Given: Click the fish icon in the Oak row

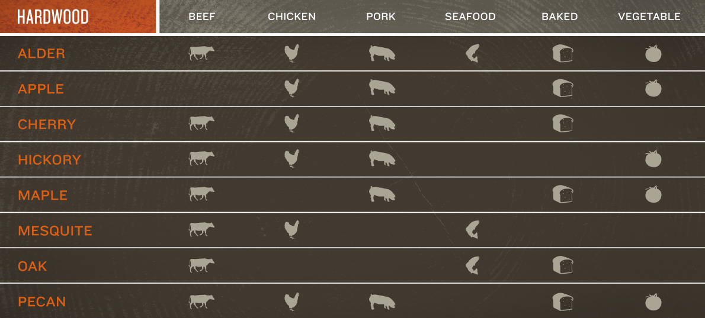Looking at the screenshot, I should tap(472, 265).
